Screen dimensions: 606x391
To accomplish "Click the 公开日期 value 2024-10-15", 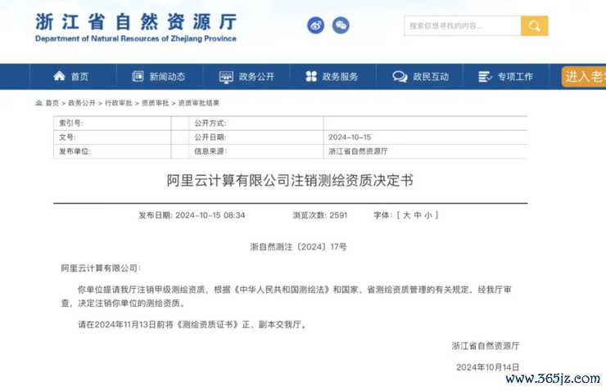I will (x=350, y=137).
